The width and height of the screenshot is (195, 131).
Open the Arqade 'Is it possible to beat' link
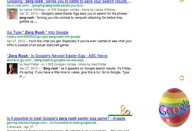66,118
